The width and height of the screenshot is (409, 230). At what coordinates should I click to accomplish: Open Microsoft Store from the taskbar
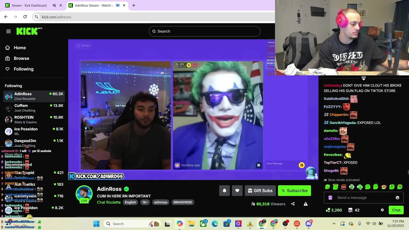(x=227, y=224)
